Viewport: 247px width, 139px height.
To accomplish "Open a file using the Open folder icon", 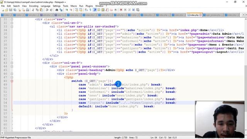I will pyautogui.click(x=6, y=10).
